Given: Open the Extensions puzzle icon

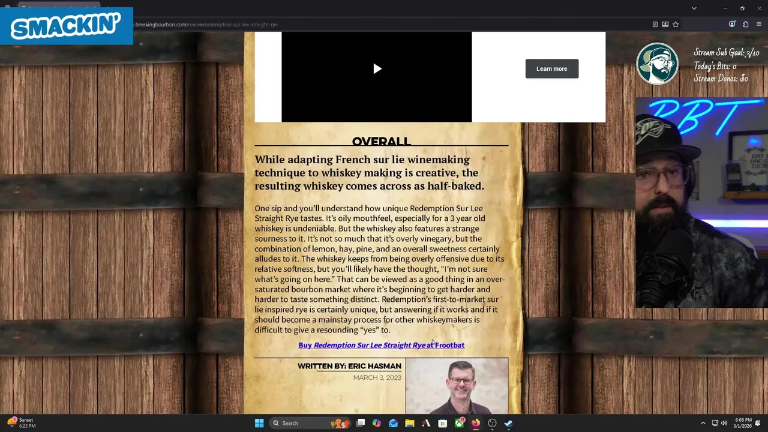Looking at the screenshot, I should [x=746, y=25].
